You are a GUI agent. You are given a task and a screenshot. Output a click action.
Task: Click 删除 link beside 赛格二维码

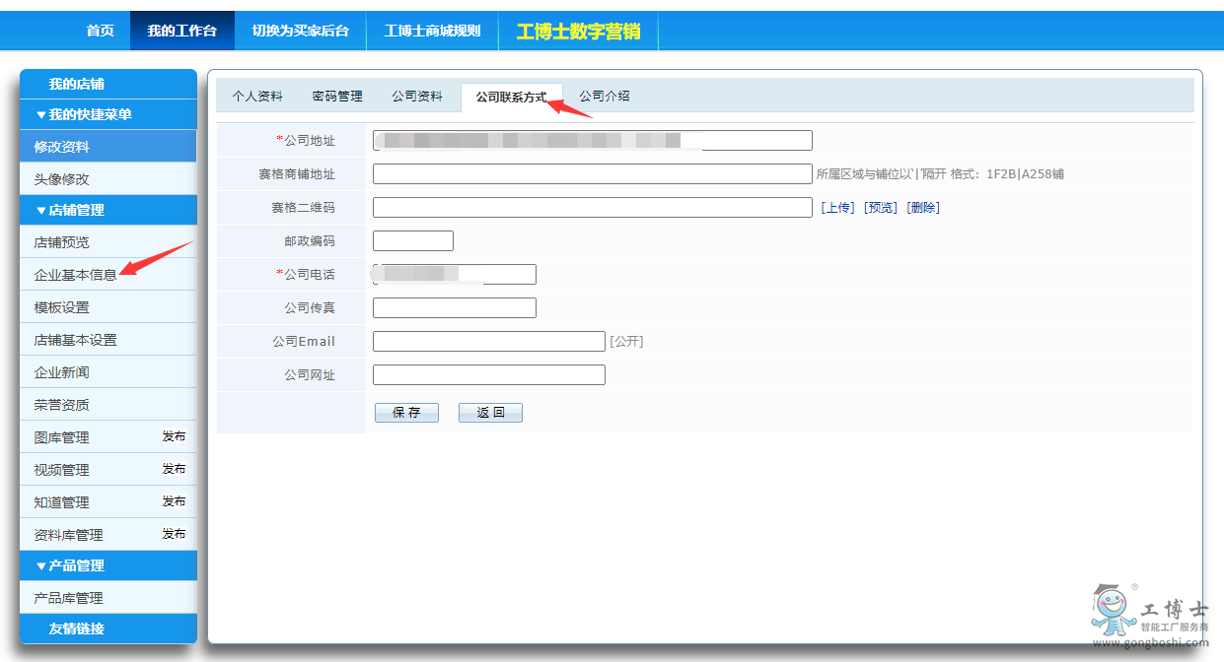[923, 208]
